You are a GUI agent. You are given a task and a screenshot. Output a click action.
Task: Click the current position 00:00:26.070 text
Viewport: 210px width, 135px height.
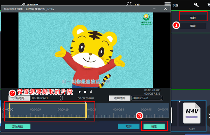(x=86, y=98)
